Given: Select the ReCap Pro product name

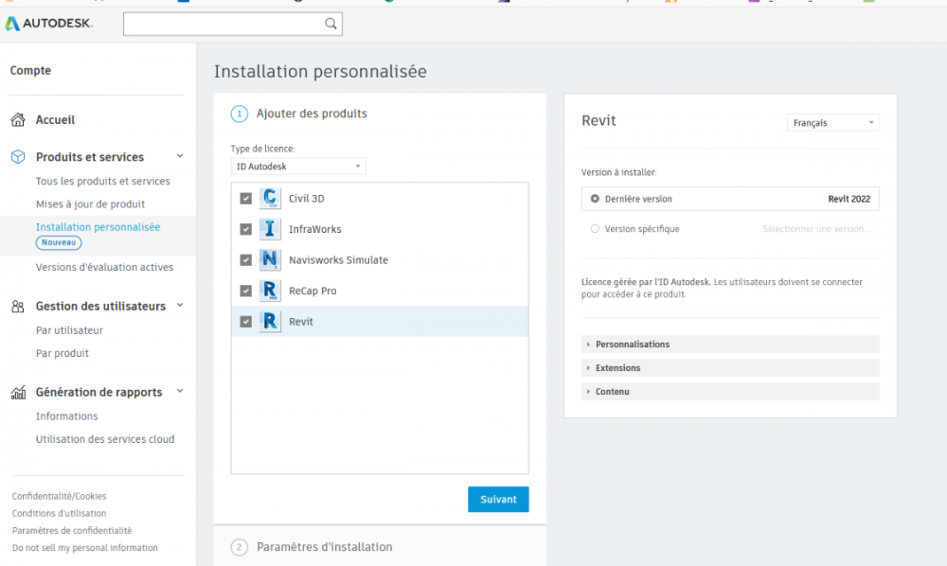Looking at the screenshot, I should (313, 291).
